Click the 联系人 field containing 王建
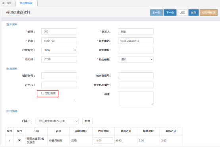Screen dimensions: 220x147 tap(136, 32)
